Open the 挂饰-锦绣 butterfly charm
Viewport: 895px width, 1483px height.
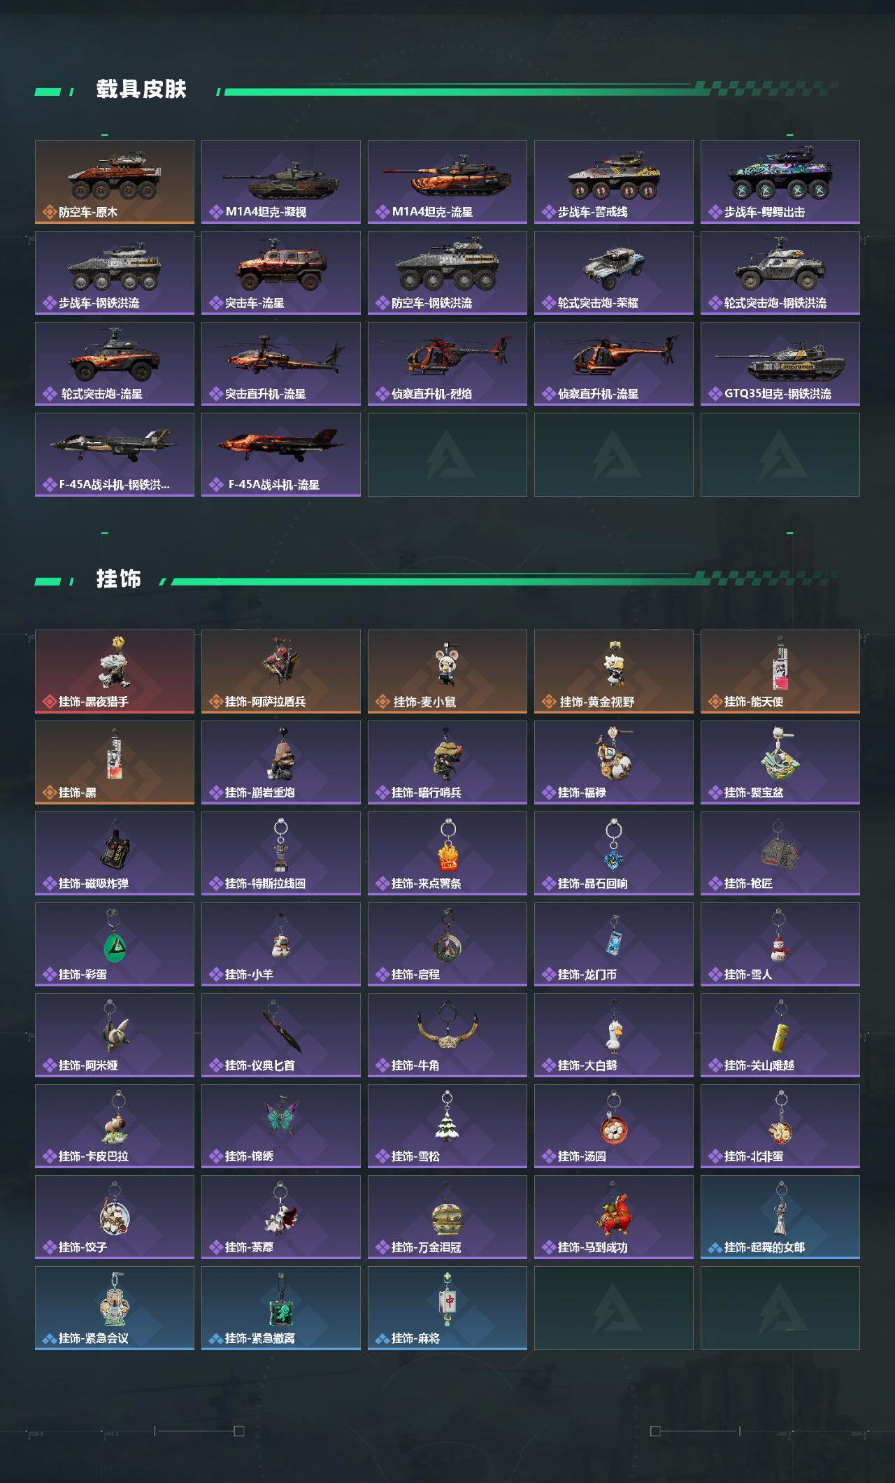coord(281,1126)
